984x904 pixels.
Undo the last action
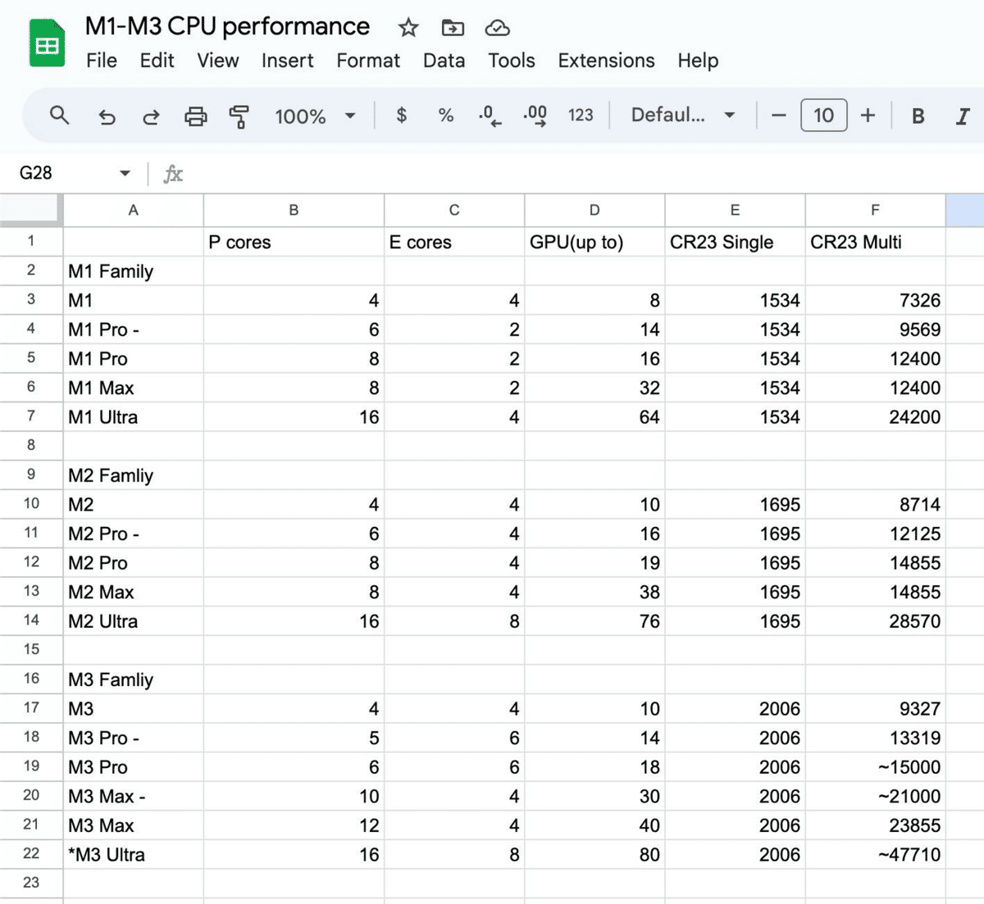click(107, 116)
